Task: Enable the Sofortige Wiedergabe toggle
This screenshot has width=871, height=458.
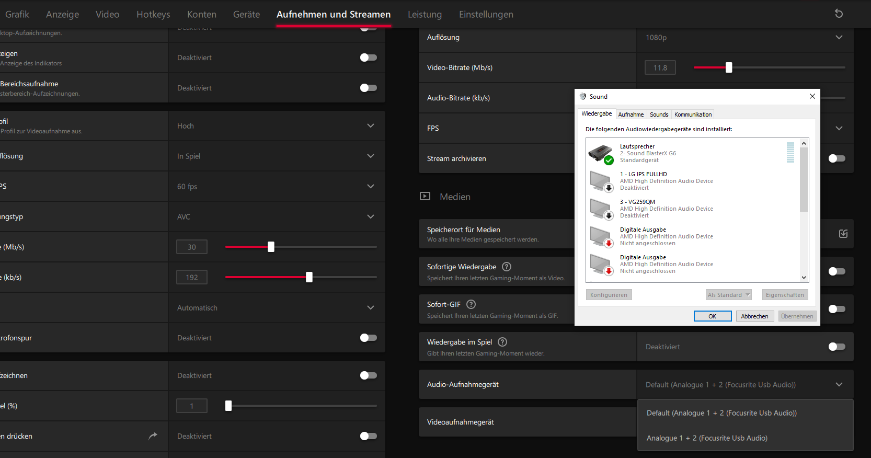Action: pos(837,271)
